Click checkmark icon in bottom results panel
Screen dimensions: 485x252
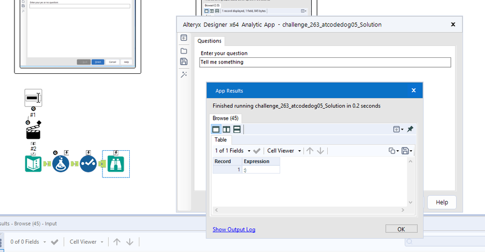[x=55, y=242]
